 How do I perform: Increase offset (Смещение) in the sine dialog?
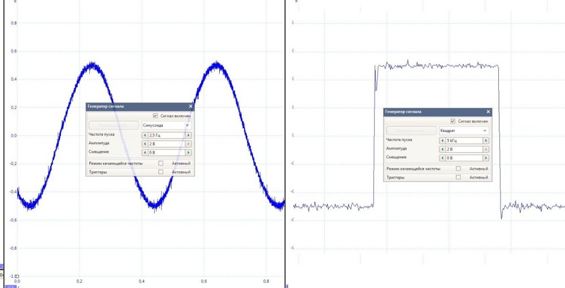click(x=189, y=152)
